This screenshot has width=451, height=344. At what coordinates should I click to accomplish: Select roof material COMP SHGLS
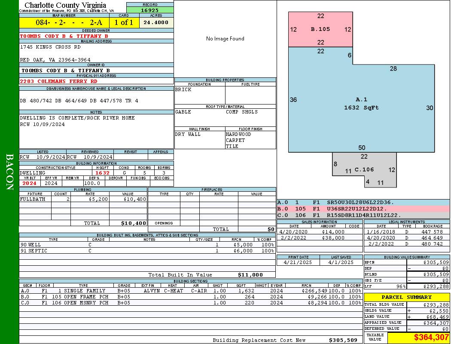tap(241, 112)
